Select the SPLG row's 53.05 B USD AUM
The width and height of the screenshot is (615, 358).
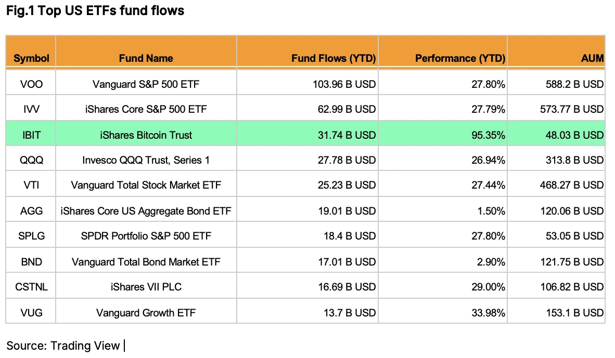(574, 236)
